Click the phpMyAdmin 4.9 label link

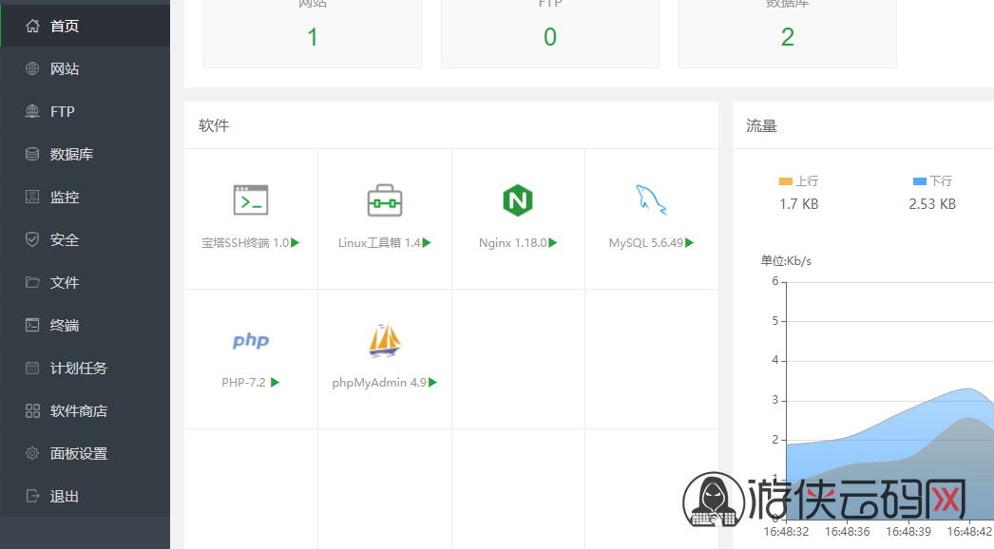pos(379,382)
